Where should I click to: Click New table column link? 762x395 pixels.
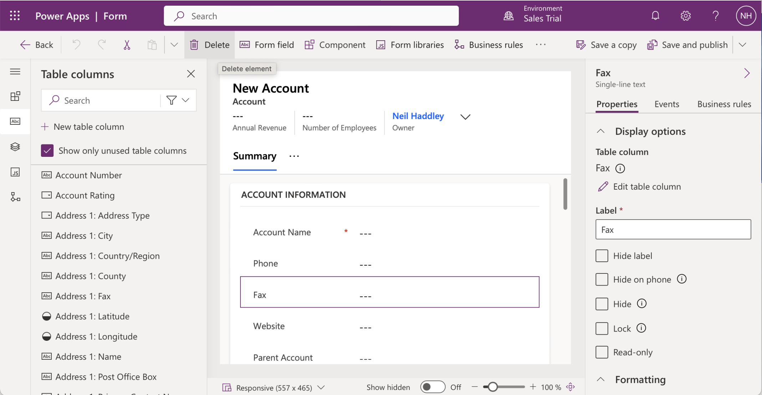click(83, 127)
